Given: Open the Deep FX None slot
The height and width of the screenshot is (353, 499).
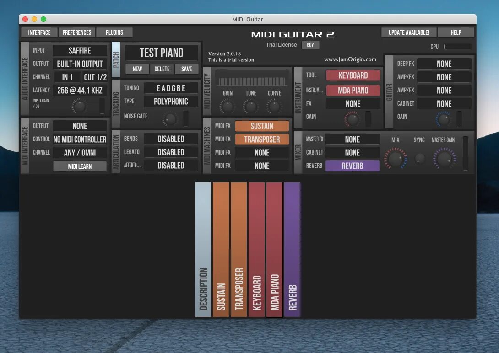Looking at the screenshot, I should [444, 64].
